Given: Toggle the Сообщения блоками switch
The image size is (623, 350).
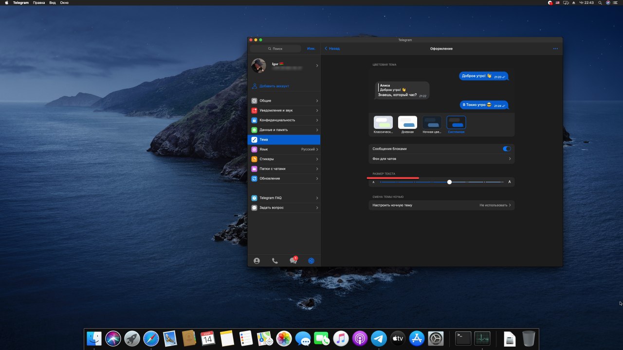Looking at the screenshot, I should coord(507,149).
